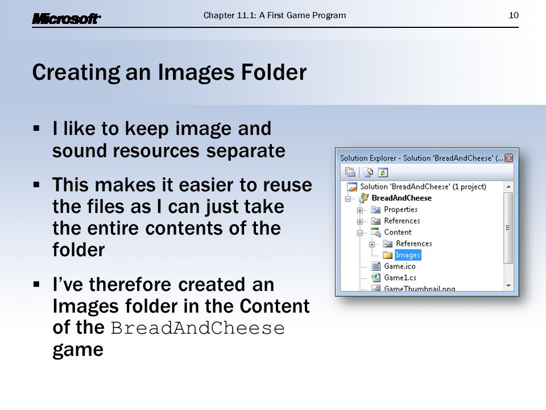Click the Show All Files toolbar icon

tap(368, 172)
